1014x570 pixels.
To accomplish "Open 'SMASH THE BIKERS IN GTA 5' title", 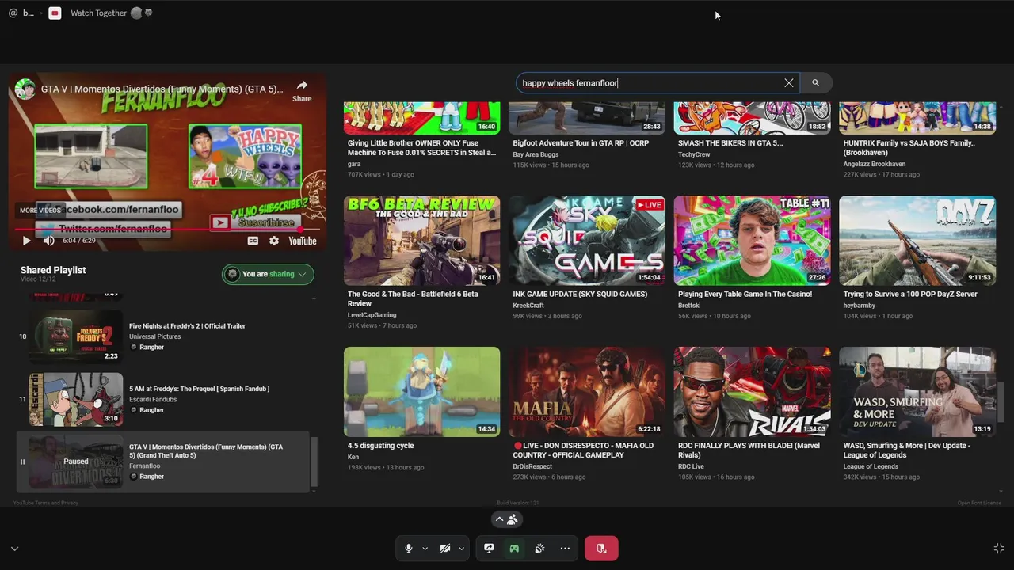I will [730, 142].
